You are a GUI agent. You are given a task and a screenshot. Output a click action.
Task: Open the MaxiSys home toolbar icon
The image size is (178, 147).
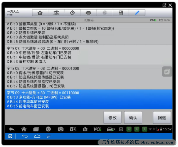pos(40,13)
